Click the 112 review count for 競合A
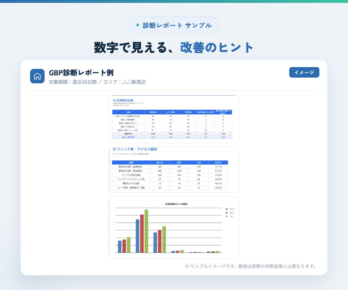This screenshot has height=290, width=348. coord(171,120)
